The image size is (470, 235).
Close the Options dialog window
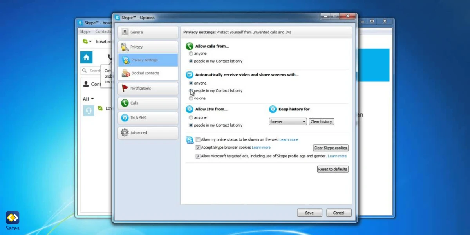pos(348,16)
